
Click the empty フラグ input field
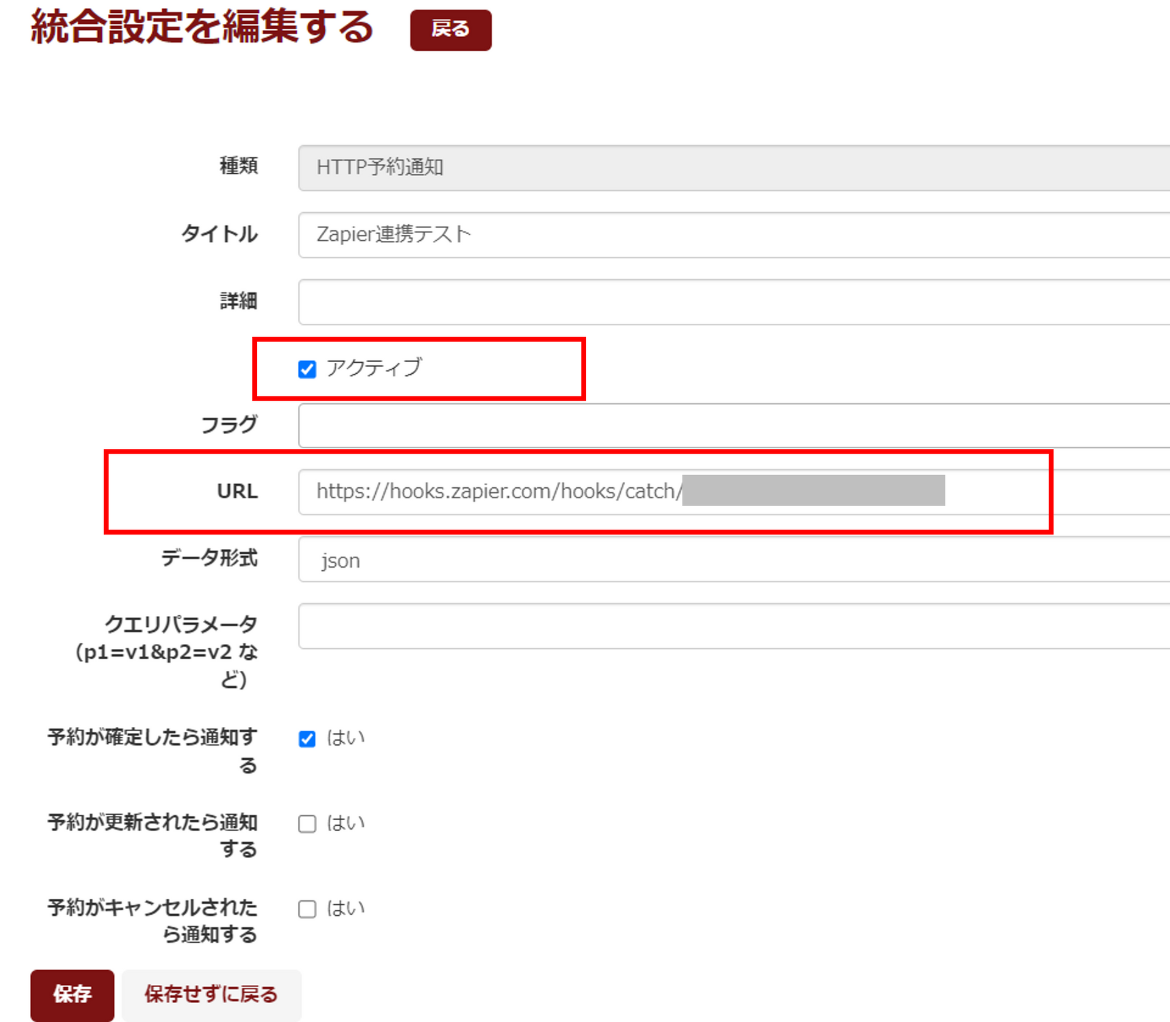click(731, 425)
